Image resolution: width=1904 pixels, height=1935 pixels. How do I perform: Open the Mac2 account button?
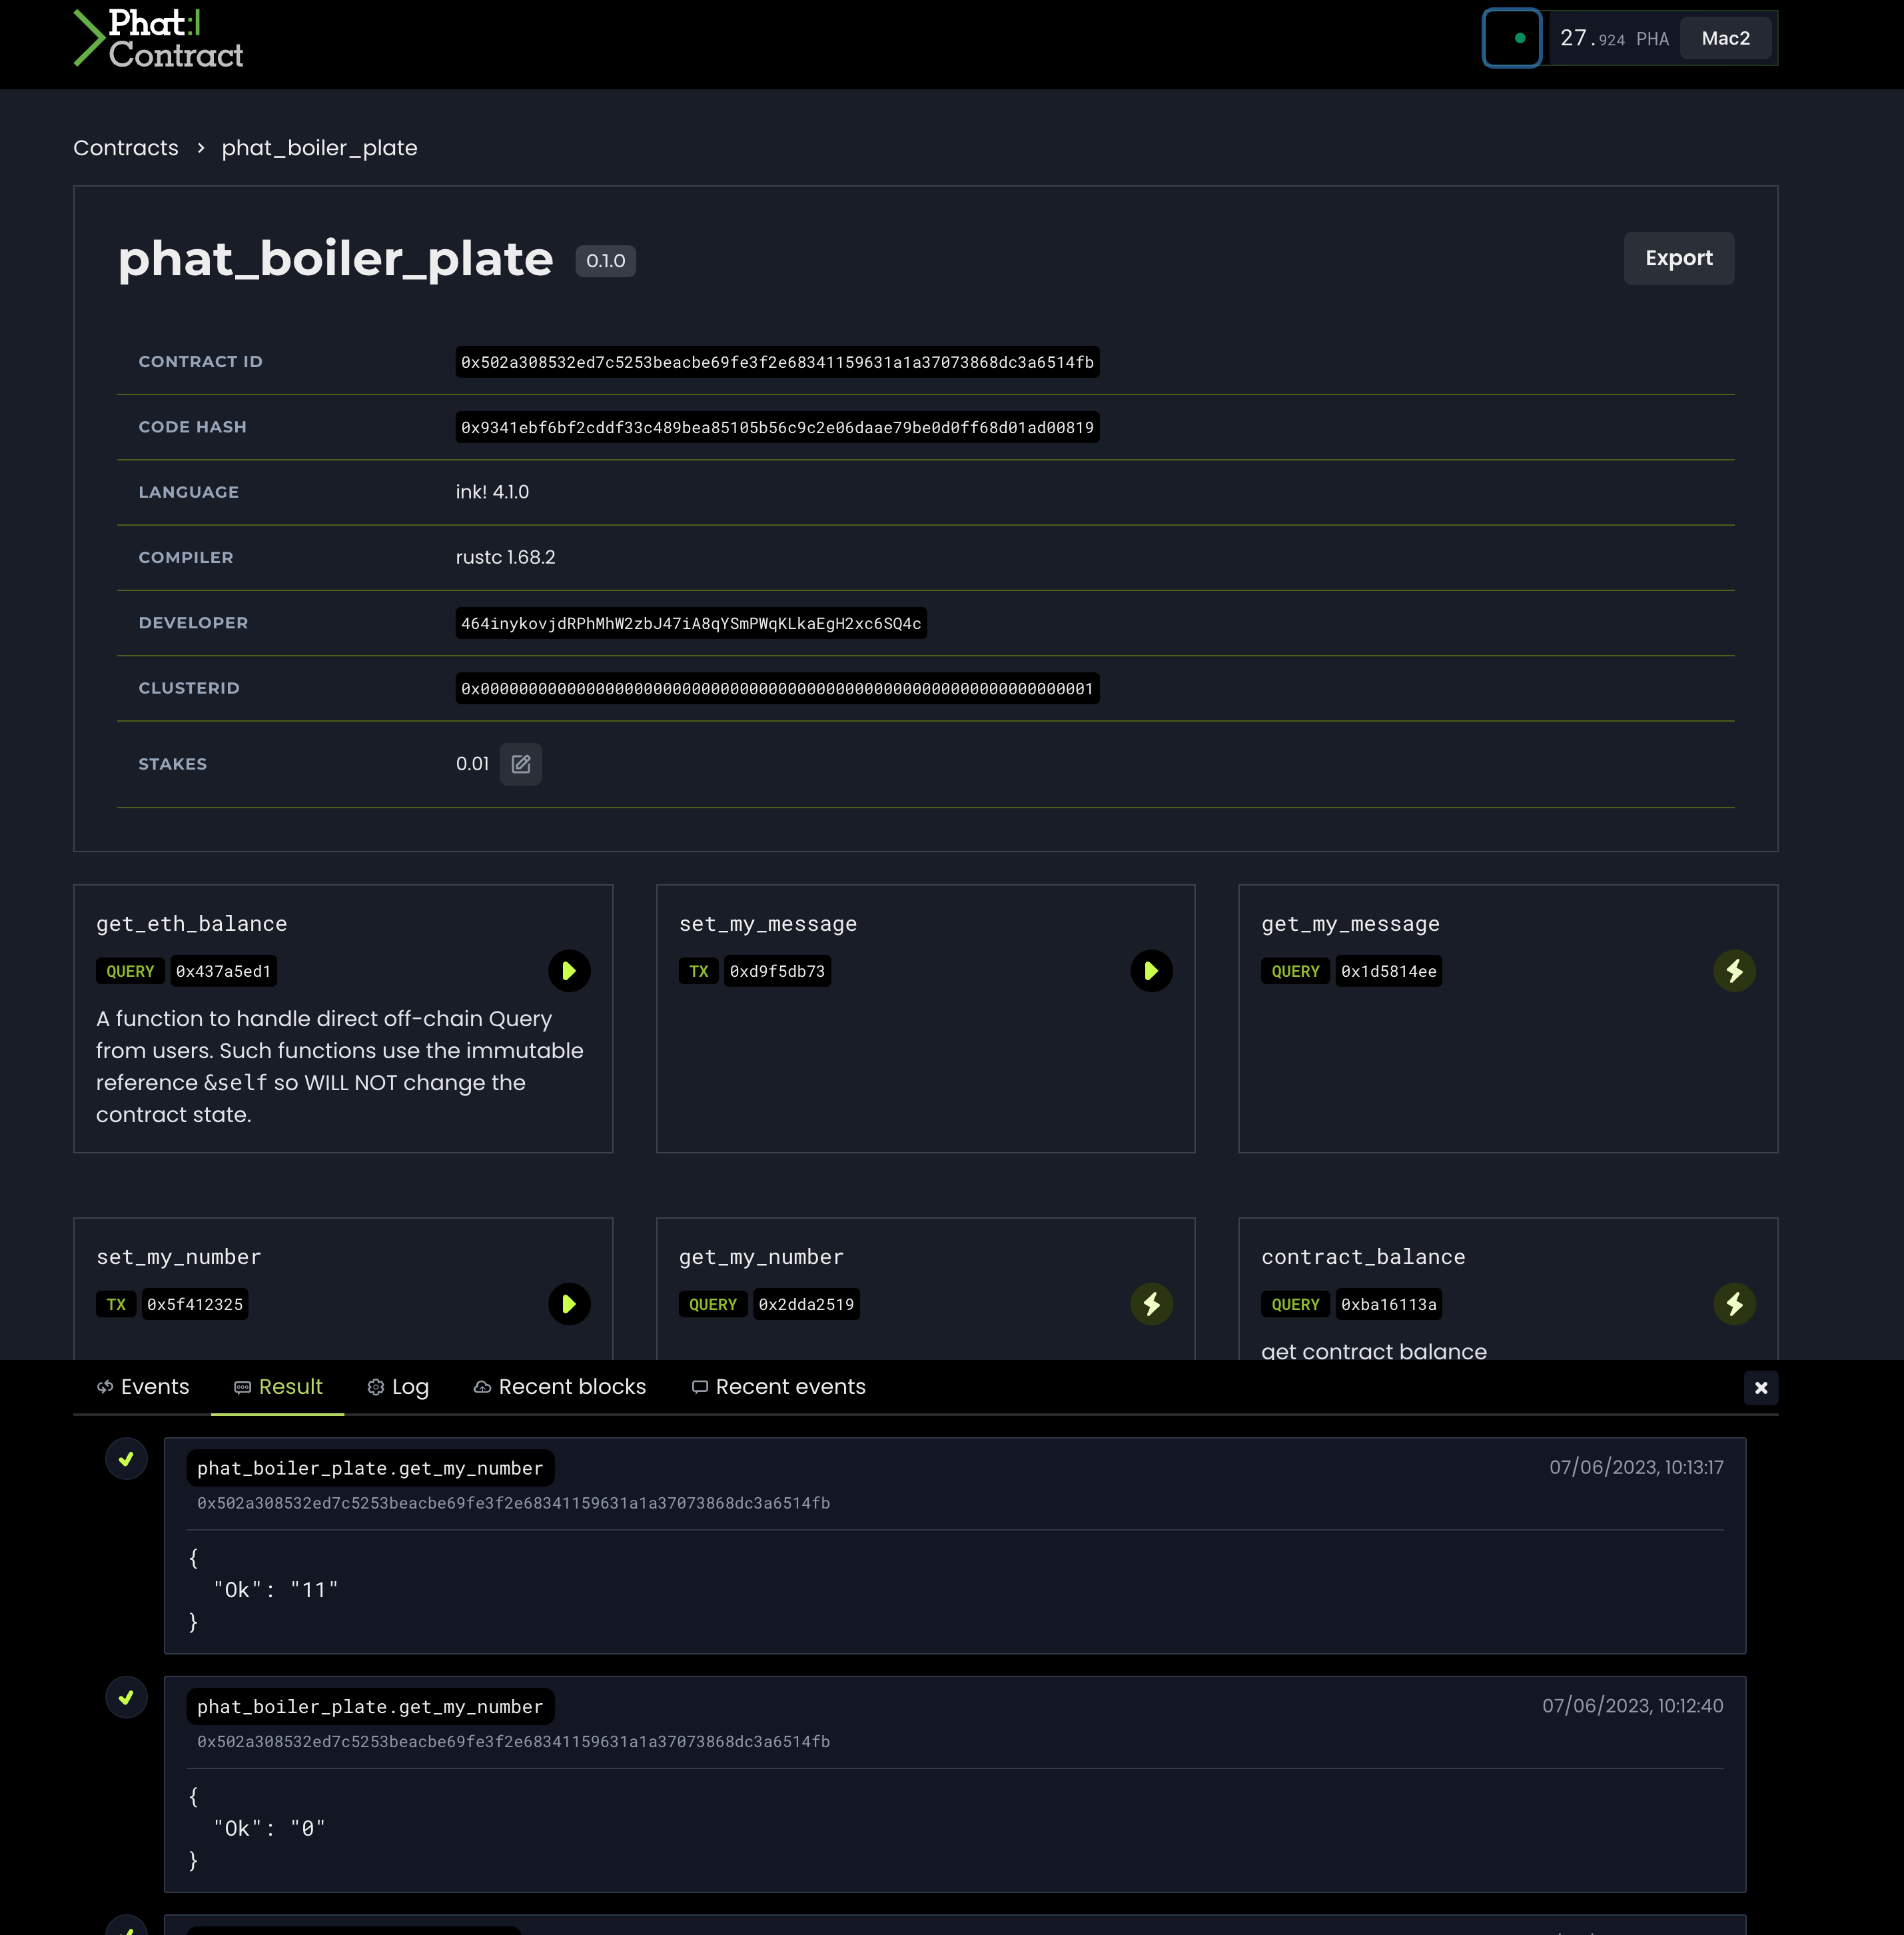pyautogui.click(x=1725, y=38)
